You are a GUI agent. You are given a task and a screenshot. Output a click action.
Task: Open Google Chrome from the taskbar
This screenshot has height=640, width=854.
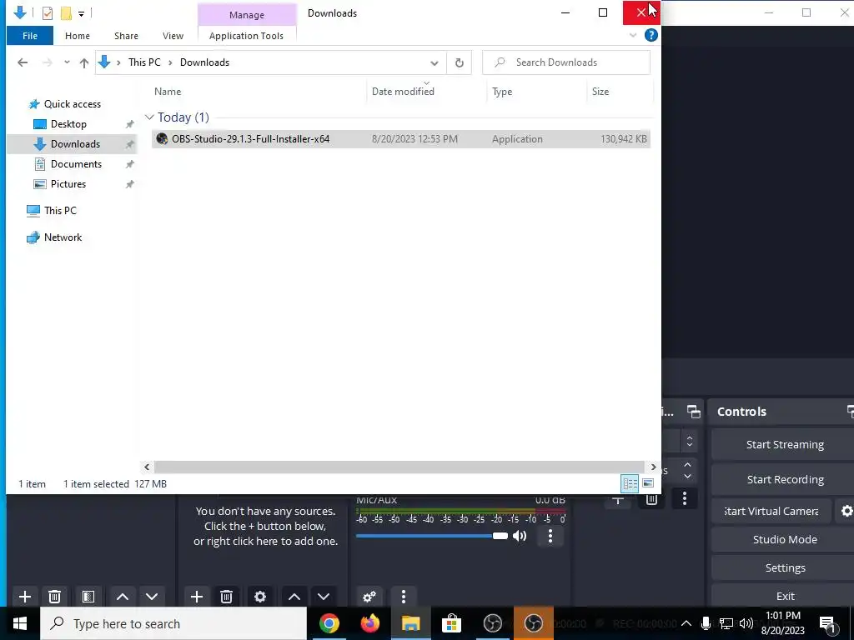pos(329,623)
